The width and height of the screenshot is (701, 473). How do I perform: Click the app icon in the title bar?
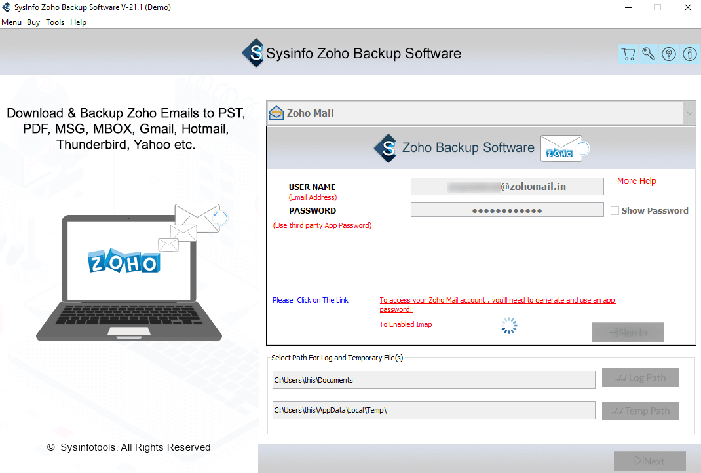pos(7,7)
